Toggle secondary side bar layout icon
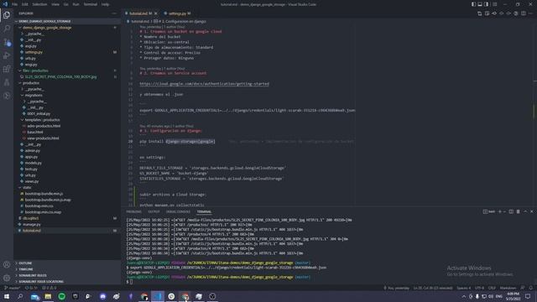The height and width of the screenshot is (302, 537). point(487,4)
